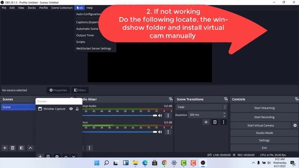This screenshot has height=168, width=299.
Task: Open the Windows Start menu
Action: 97,163
